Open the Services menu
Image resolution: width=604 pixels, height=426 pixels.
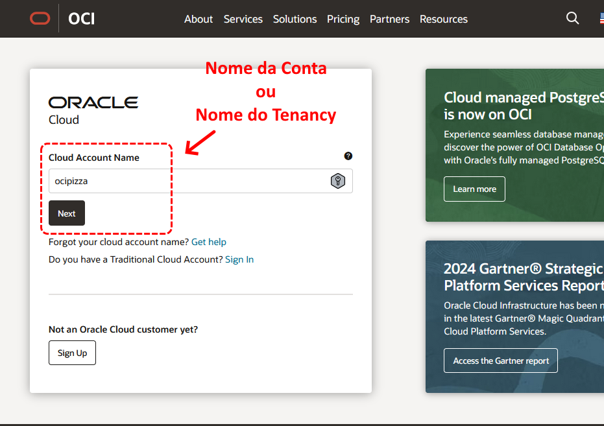pos(243,19)
